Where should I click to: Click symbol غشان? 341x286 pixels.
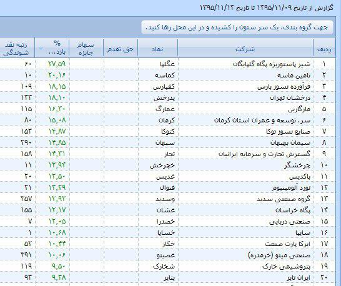[x=166, y=210]
